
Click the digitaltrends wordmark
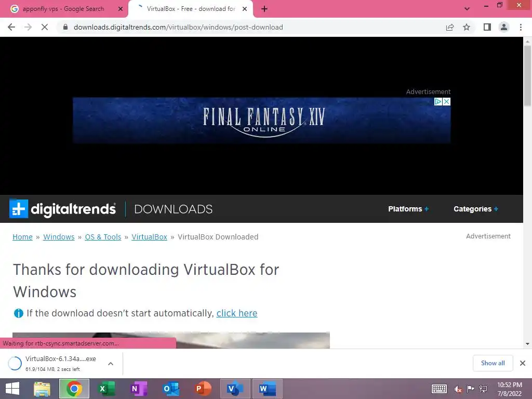click(73, 209)
